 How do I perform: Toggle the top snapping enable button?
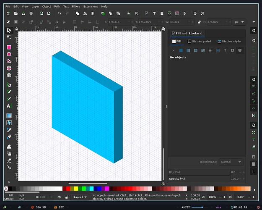tap(254, 31)
